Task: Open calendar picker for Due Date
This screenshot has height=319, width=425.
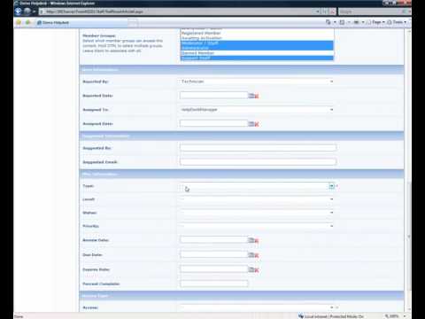Action: pyautogui.click(x=251, y=254)
